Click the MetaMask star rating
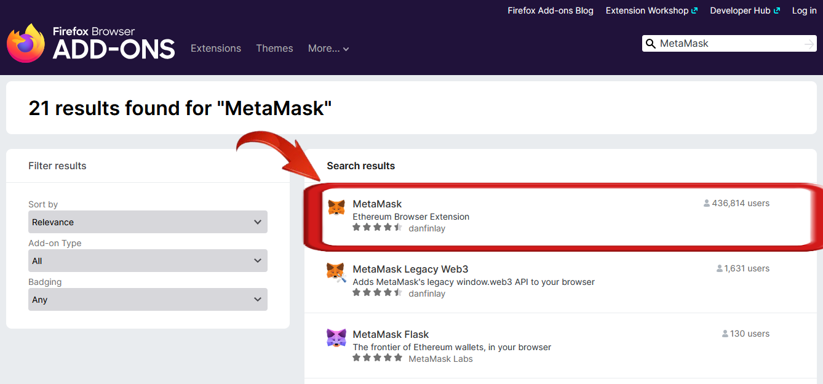823x384 pixels. 378,228
